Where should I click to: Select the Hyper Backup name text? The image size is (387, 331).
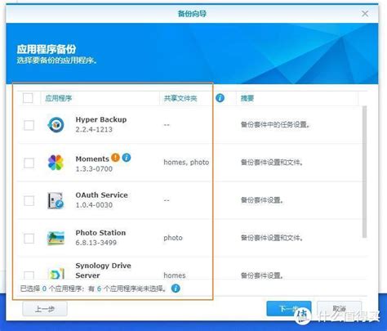pos(101,119)
